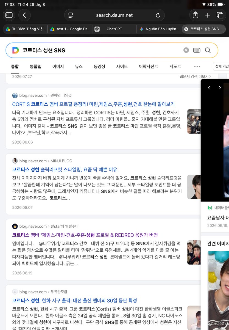
Task: Click blog.naver.com source of MINJI BLOG
Action: [x=33, y=161]
